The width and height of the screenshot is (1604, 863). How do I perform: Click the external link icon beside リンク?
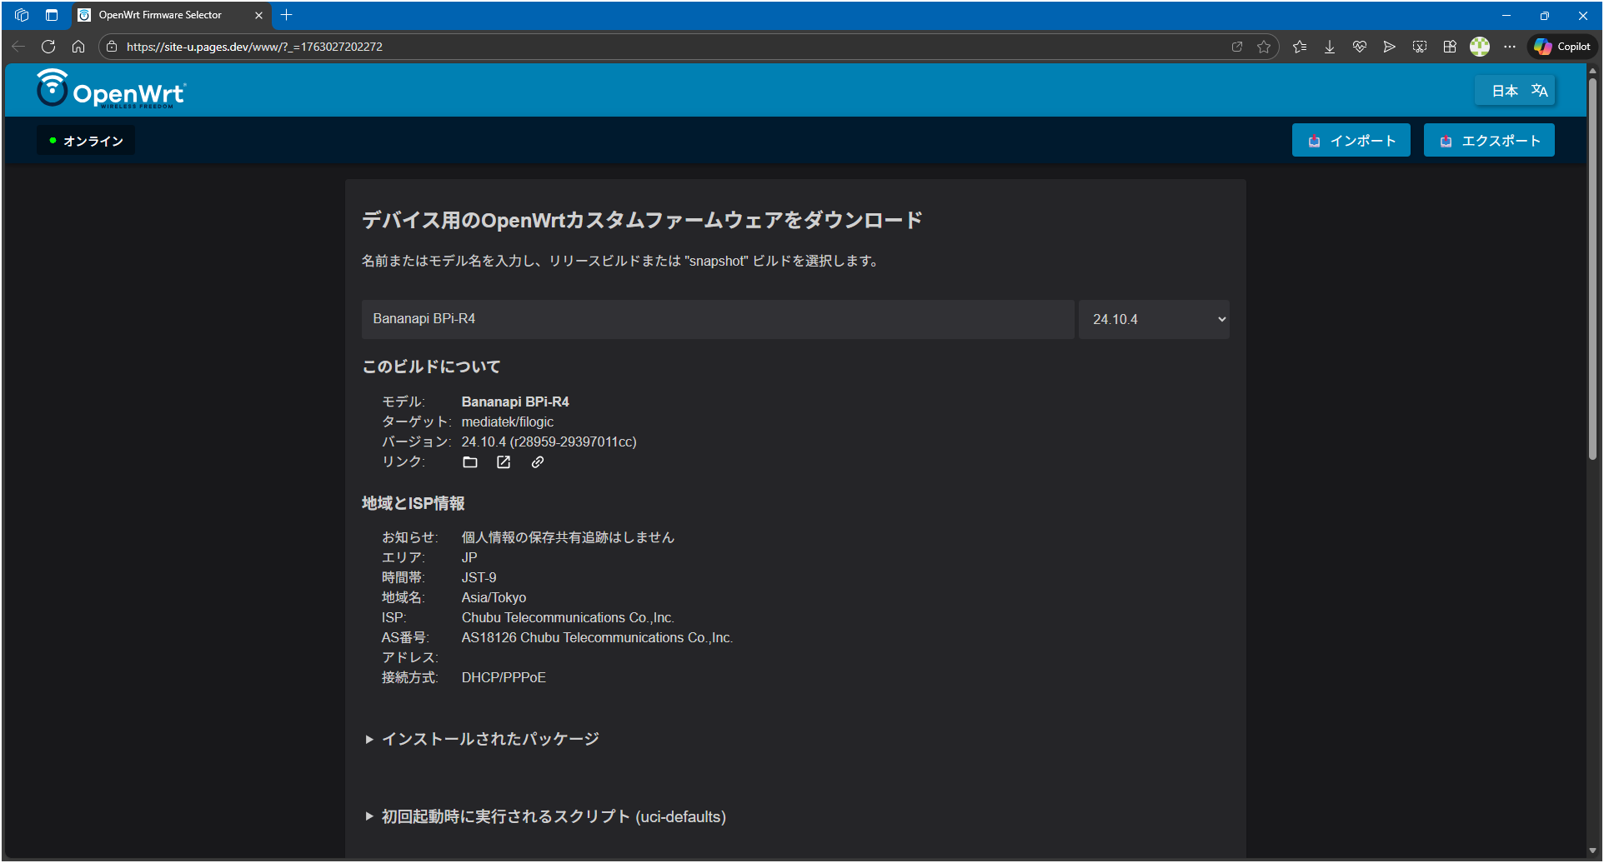coord(504,461)
